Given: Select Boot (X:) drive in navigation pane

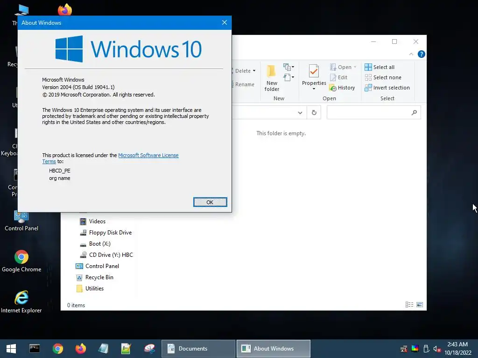Looking at the screenshot, I should 95,243.
